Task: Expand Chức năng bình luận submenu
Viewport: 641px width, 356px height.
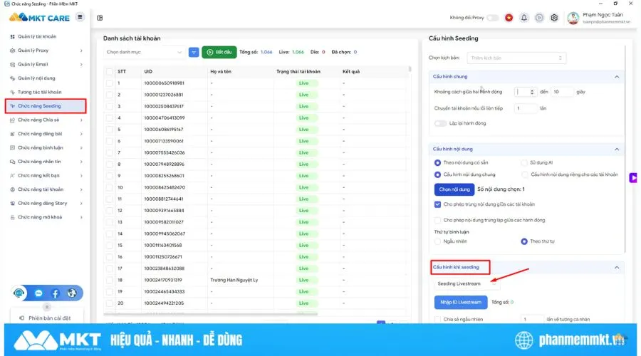Action: 81,148
